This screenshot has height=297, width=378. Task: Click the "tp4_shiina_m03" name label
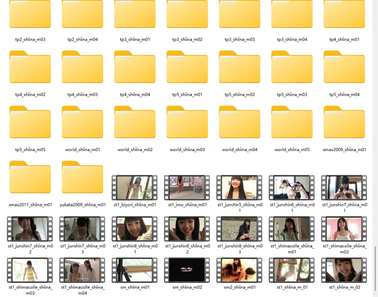(x=82, y=94)
